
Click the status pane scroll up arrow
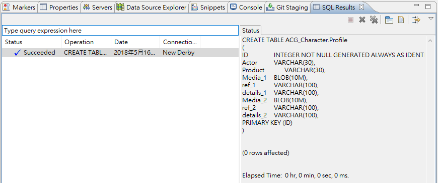tap(430, 41)
